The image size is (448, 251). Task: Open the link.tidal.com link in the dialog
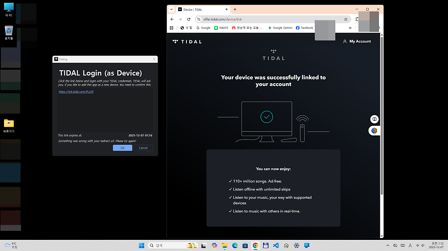(76, 92)
